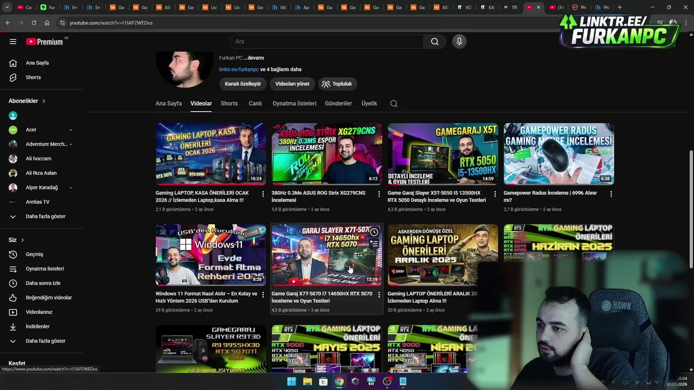The width and height of the screenshot is (694, 390).
Task: Click the browser home button
Action: point(47,23)
